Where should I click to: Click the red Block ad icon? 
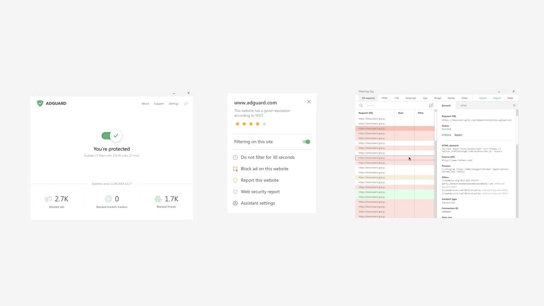click(x=235, y=169)
